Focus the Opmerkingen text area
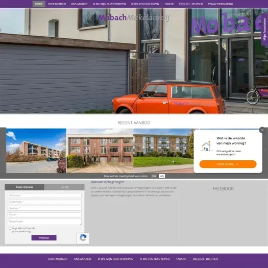 [x=44, y=222]
